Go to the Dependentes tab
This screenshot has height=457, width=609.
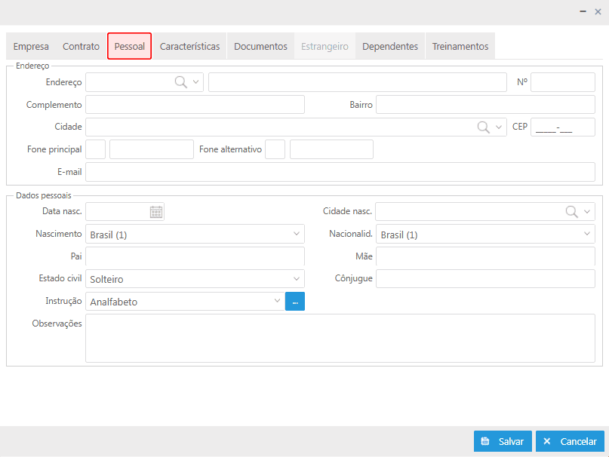[x=390, y=46]
